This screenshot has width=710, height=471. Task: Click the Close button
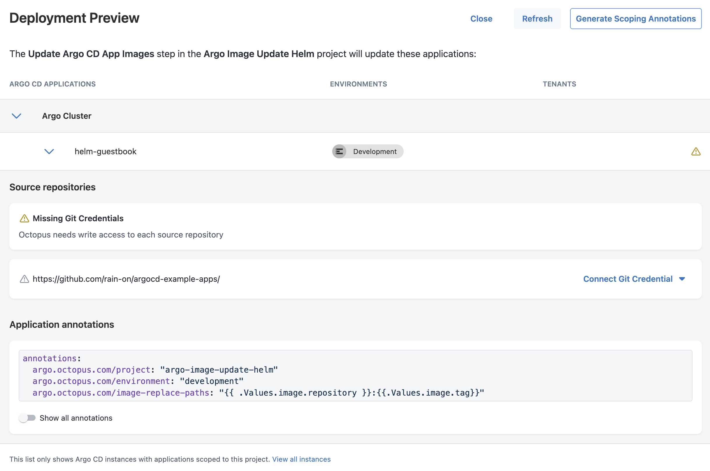[481, 19]
